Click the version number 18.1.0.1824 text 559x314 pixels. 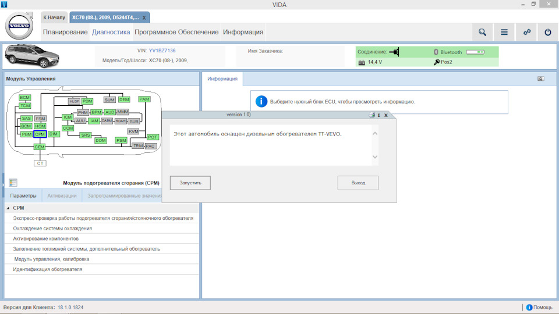pos(70,307)
